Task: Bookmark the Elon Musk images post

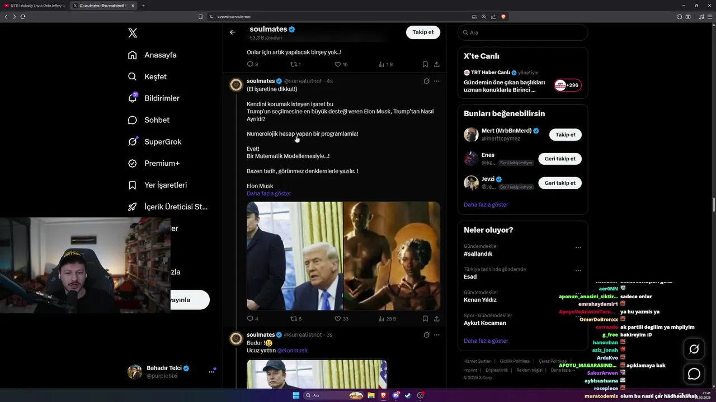Action: pyautogui.click(x=425, y=319)
